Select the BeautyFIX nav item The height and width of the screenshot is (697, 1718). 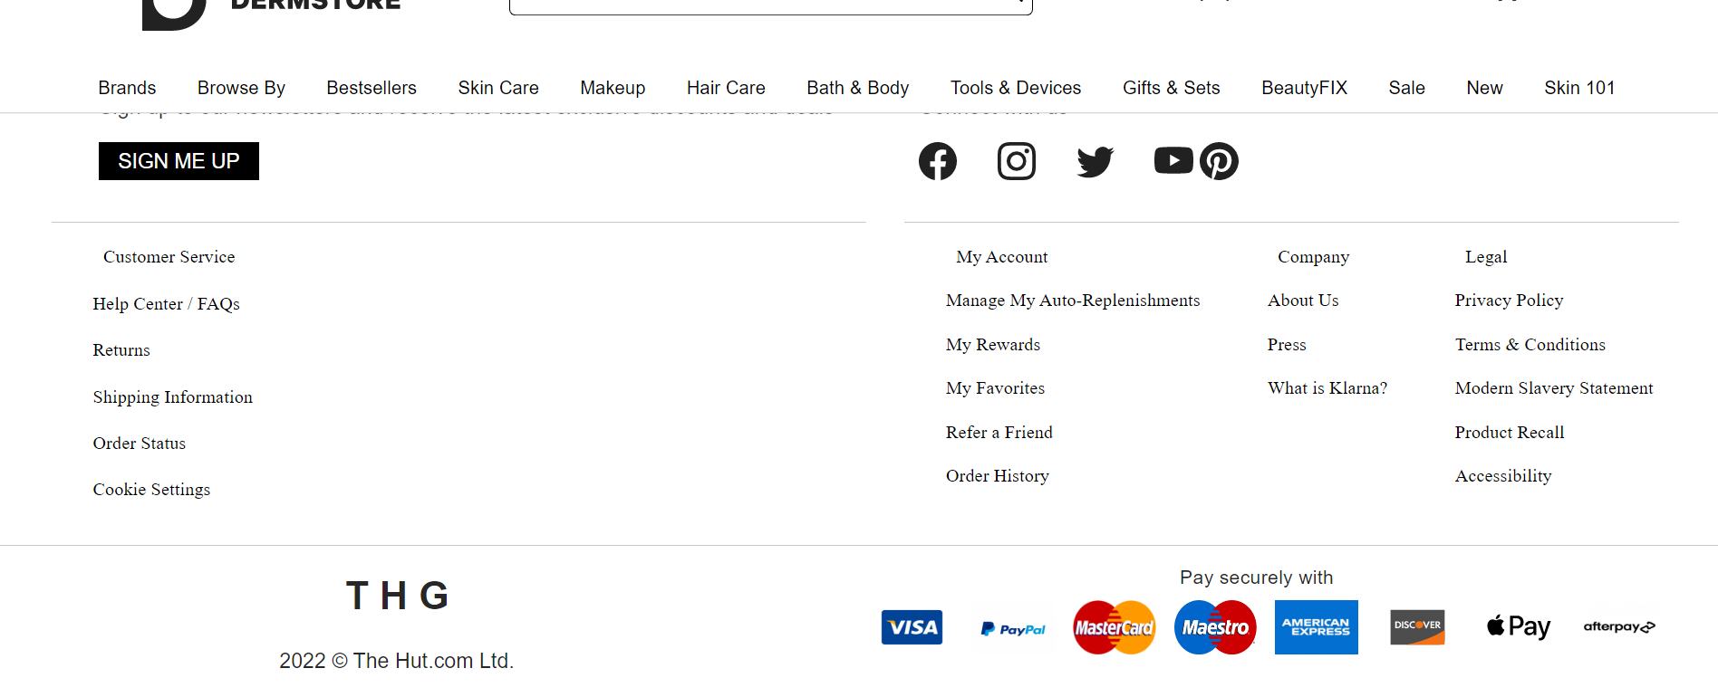tap(1304, 88)
